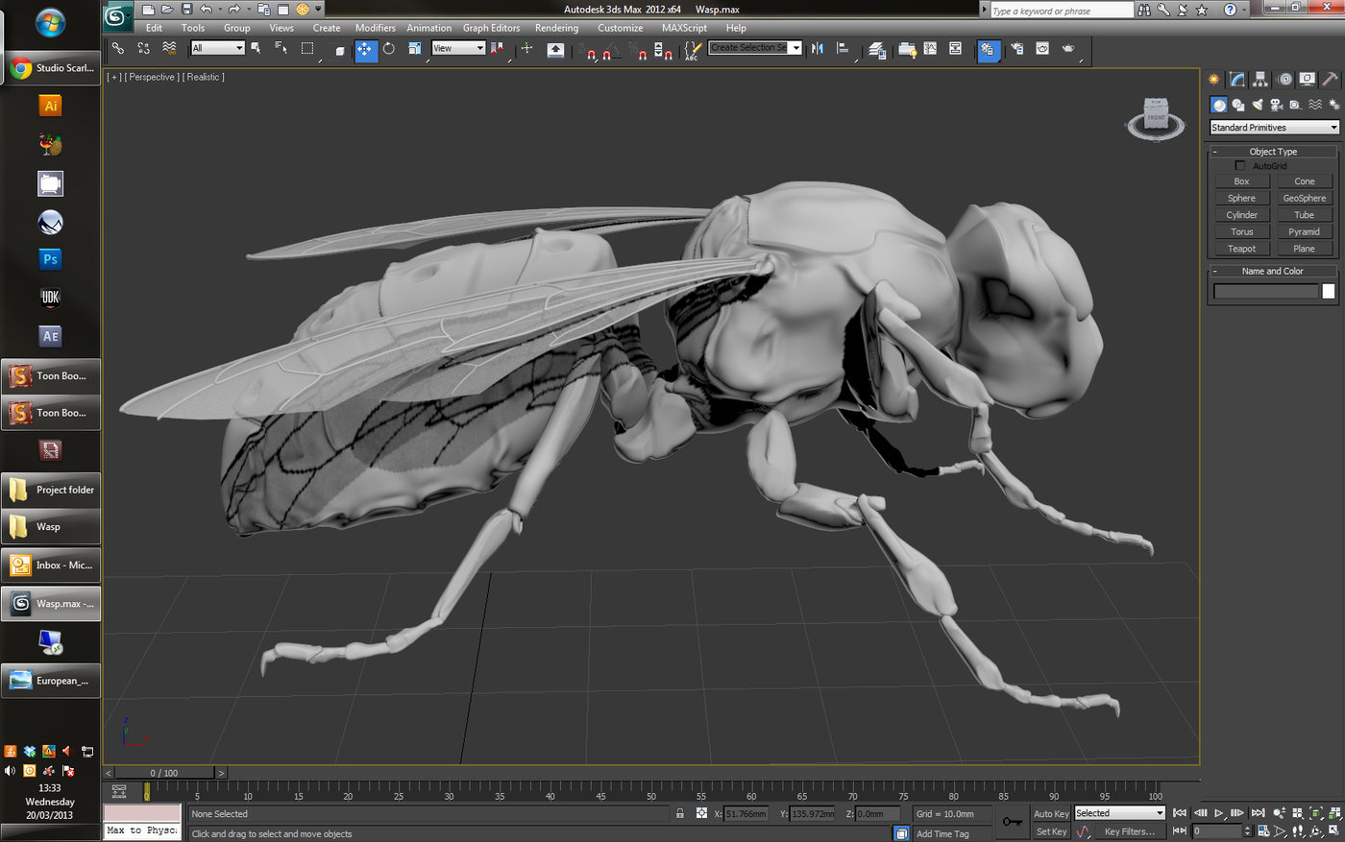Open the reference coordinate 'View' dropdown
This screenshot has height=842, width=1345.
[x=458, y=48]
